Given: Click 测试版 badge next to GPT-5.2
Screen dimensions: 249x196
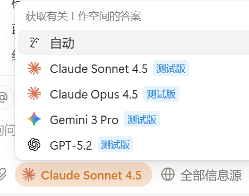Looking at the screenshot, I should coord(115,144).
